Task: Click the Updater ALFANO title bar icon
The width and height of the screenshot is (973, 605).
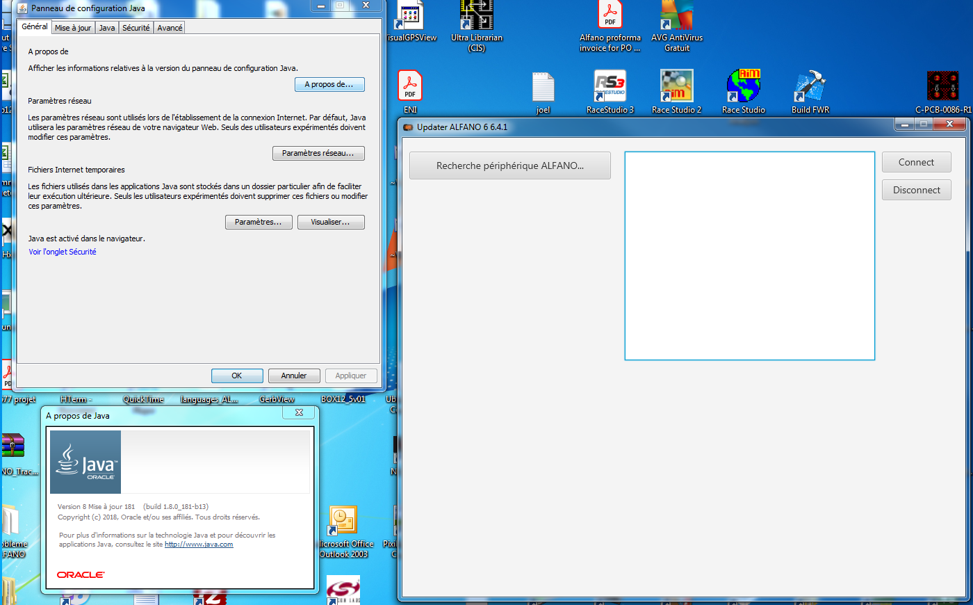Action: click(408, 127)
